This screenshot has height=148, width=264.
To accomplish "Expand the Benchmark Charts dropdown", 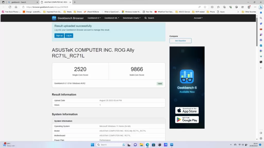I will coord(131,18).
